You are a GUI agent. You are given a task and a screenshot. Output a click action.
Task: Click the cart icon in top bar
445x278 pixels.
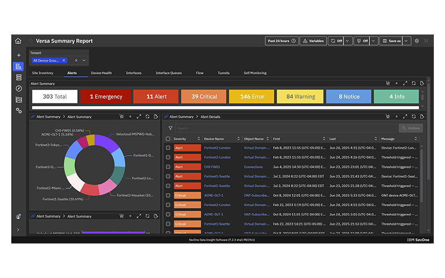pos(426,41)
